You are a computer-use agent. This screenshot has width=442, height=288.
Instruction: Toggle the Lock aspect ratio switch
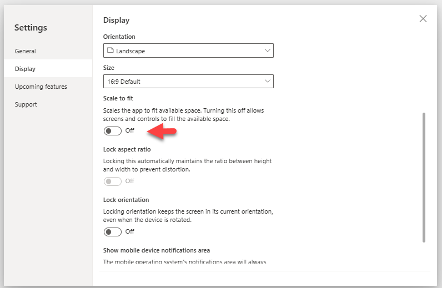(x=113, y=181)
